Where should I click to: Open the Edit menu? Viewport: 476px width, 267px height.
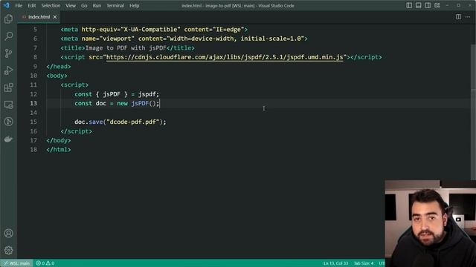pos(31,5)
